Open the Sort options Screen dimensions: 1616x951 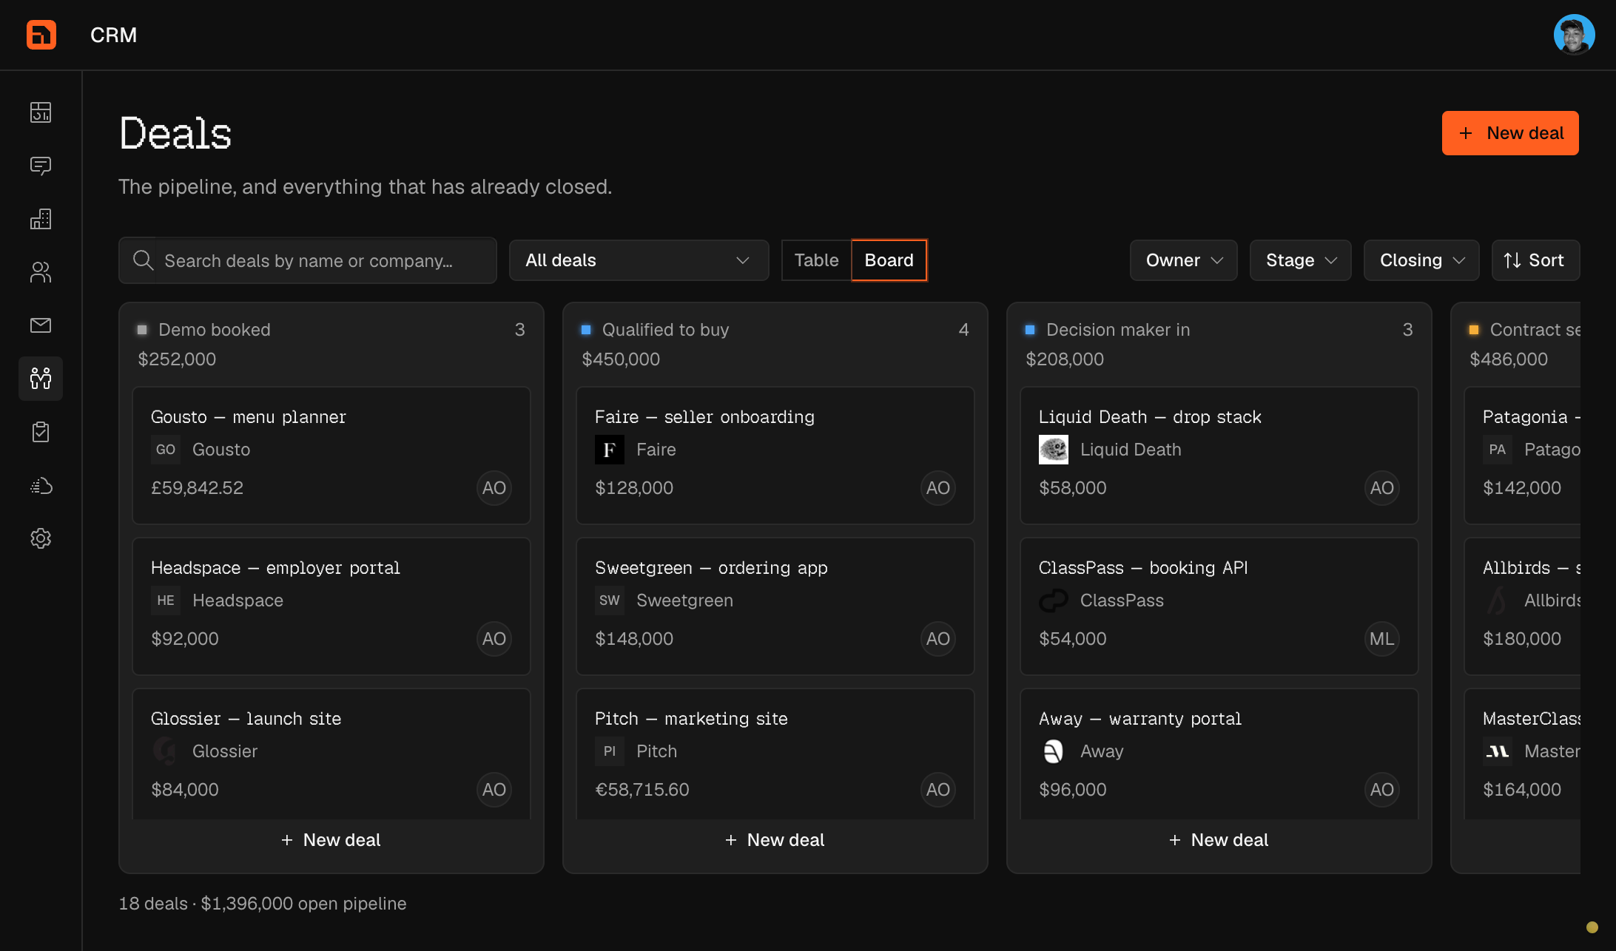tap(1536, 260)
